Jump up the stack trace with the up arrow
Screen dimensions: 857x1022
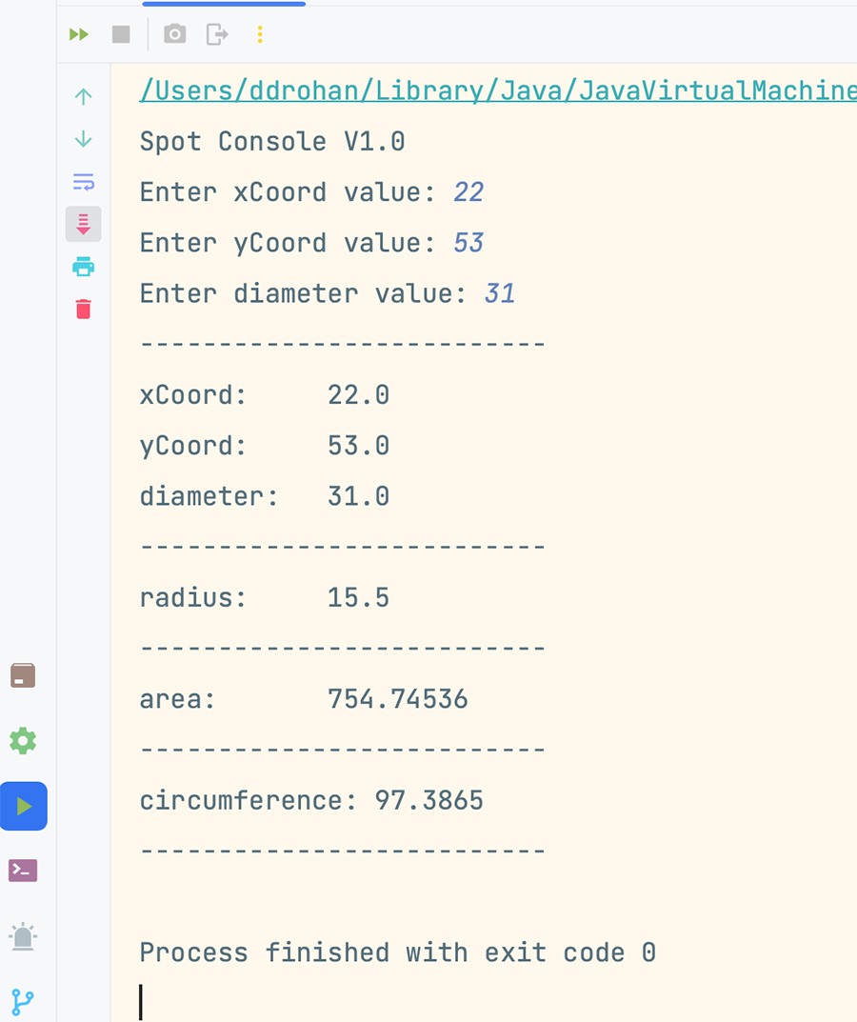coord(84,96)
